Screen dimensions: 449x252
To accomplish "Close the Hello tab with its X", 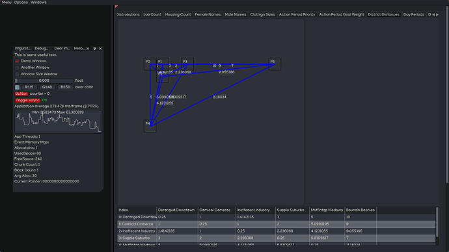I will 88,49.
